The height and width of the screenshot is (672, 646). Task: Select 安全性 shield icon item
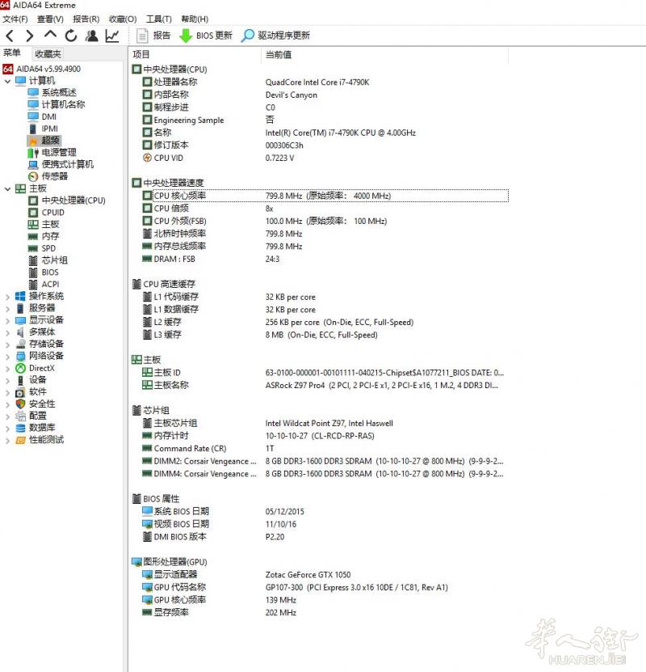[35, 404]
